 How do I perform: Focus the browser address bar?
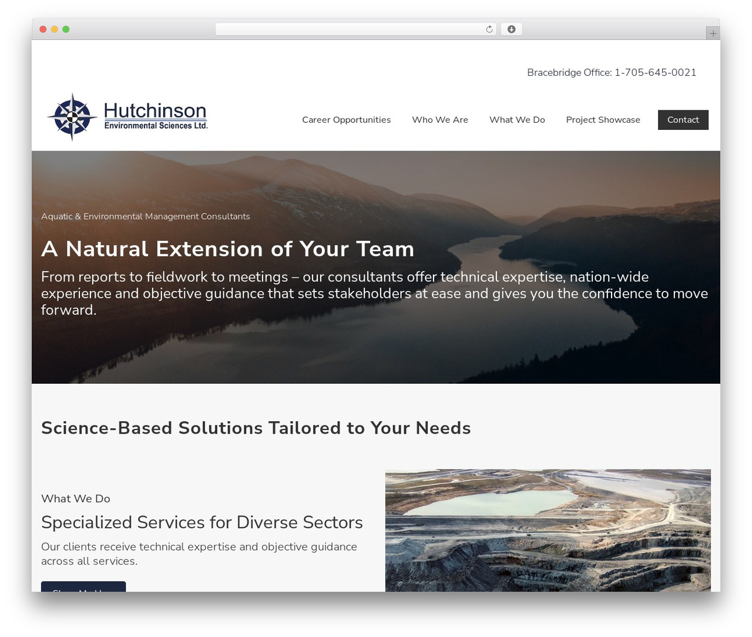355,29
